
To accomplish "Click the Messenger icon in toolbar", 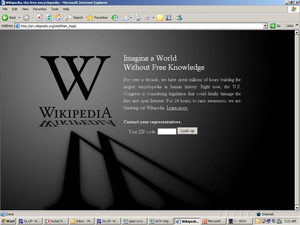I will [179, 18].
